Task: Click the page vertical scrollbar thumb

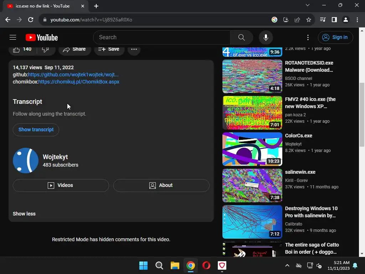Action: (362, 115)
